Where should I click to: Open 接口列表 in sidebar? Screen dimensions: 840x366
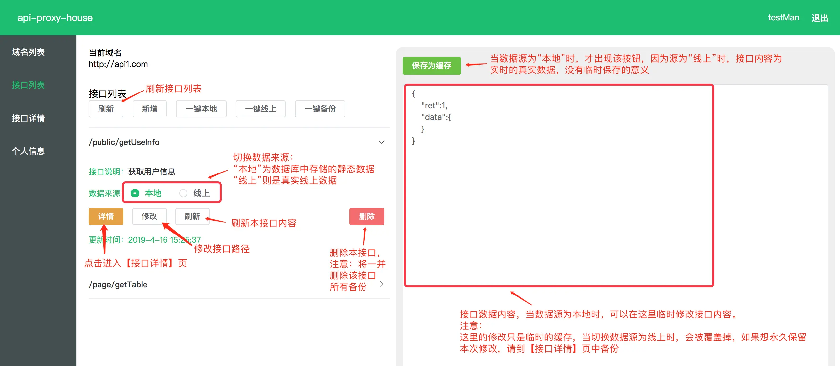[x=28, y=85]
